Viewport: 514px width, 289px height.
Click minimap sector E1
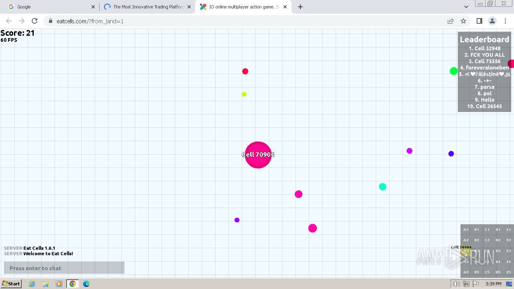[509, 230]
